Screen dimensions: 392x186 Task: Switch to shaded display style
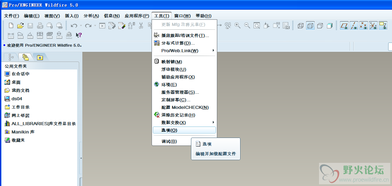330,26
